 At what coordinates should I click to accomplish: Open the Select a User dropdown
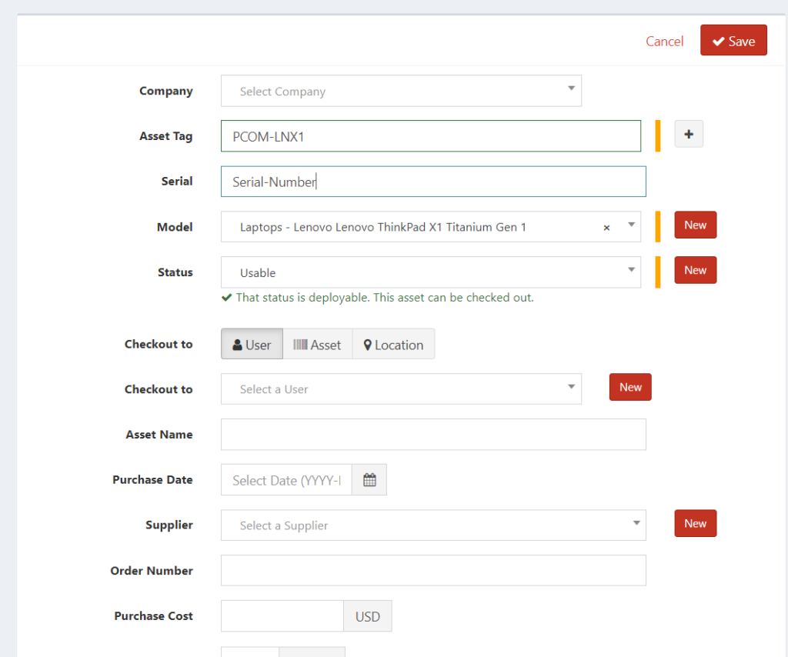click(x=400, y=389)
